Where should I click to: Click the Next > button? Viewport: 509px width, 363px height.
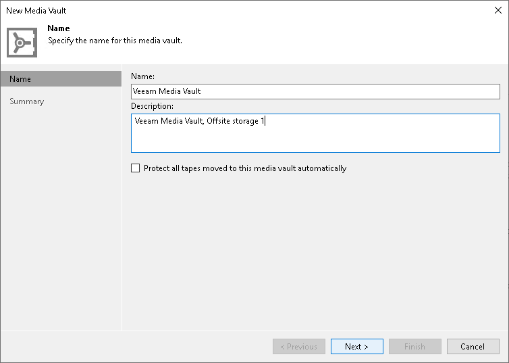(x=356, y=346)
